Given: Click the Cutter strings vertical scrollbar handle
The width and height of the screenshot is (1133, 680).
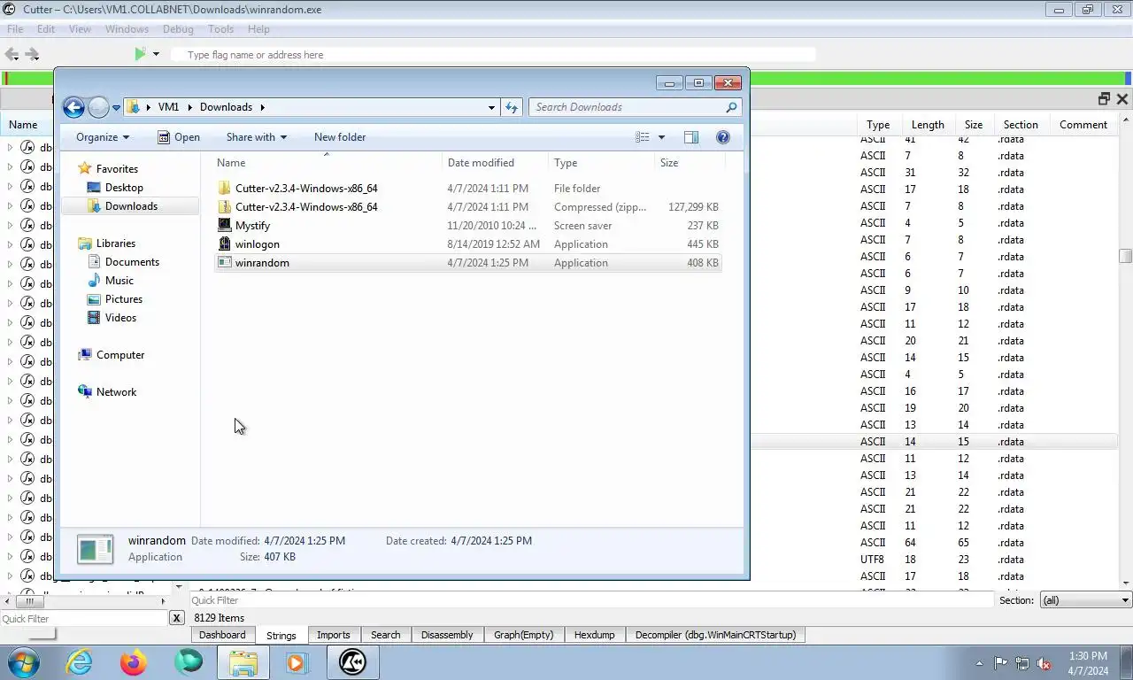Looking at the screenshot, I should pyautogui.click(x=1125, y=256).
